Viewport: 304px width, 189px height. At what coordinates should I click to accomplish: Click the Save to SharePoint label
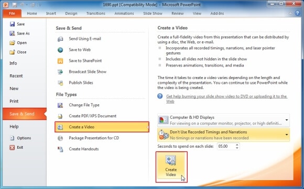click(x=85, y=61)
